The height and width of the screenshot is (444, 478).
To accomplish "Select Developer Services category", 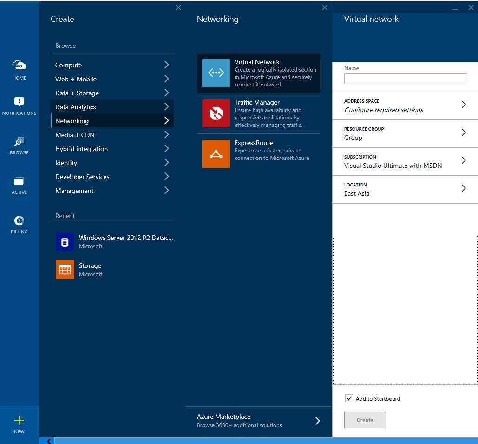I will click(x=112, y=177).
